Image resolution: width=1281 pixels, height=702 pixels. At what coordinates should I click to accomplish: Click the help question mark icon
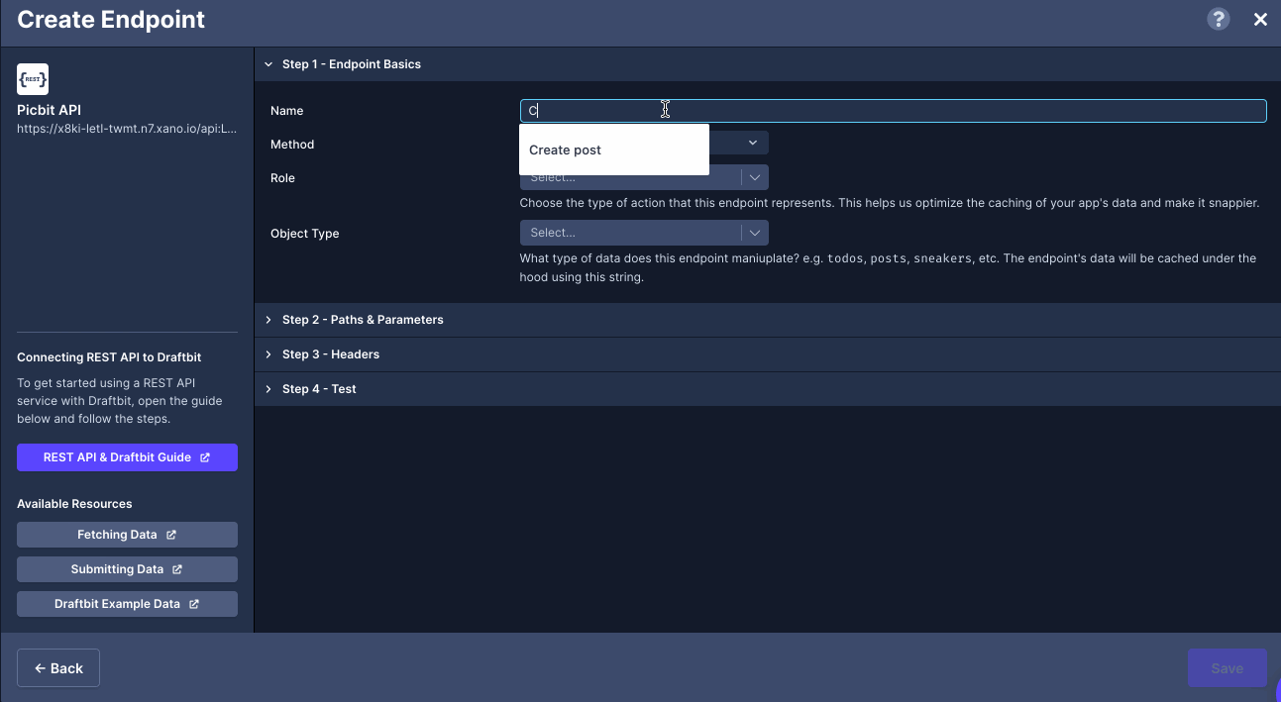[1218, 19]
